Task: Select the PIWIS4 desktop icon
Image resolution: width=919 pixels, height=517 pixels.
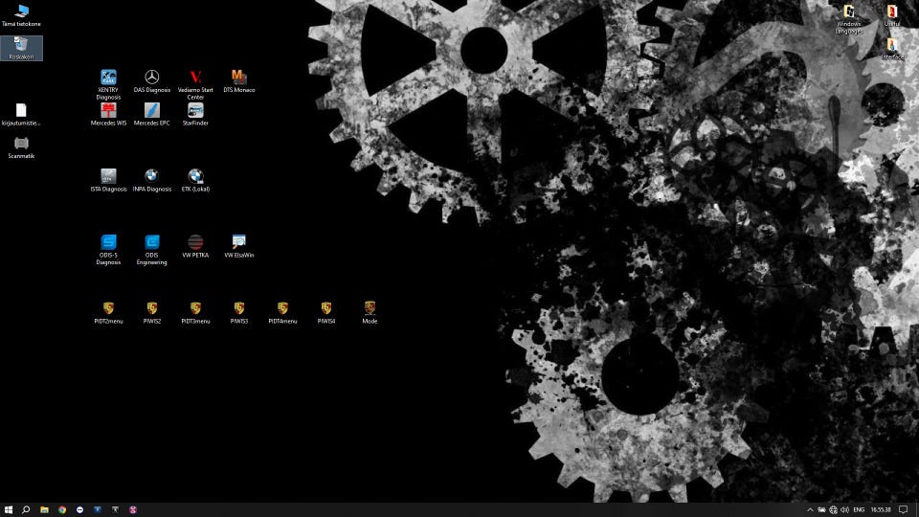Action: click(x=325, y=312)
